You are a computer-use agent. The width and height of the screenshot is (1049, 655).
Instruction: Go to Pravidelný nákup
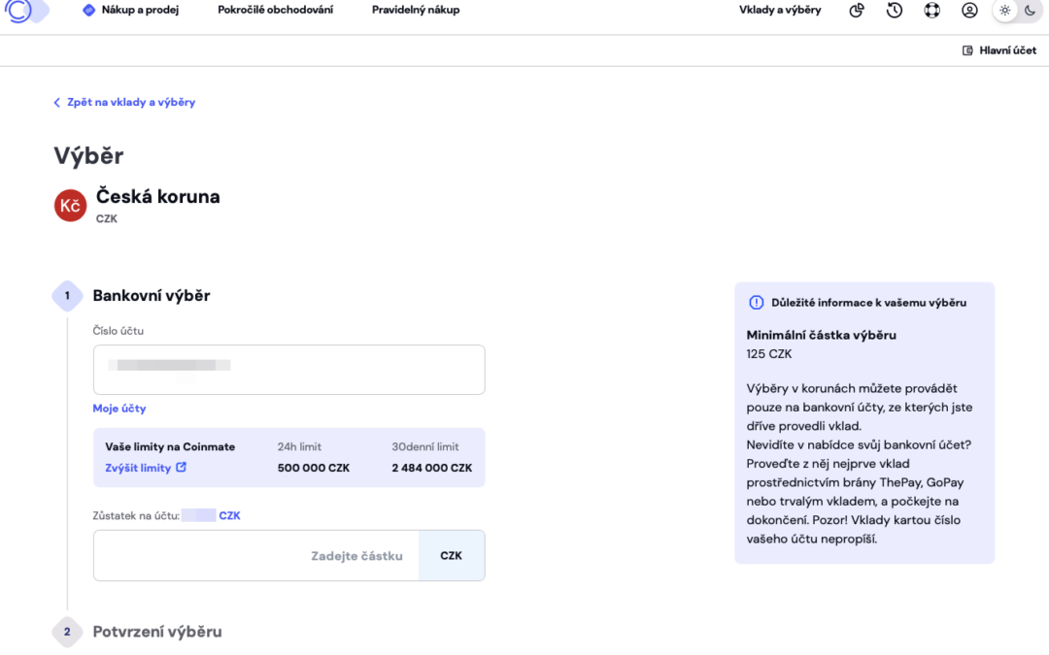tap(416, 10)
